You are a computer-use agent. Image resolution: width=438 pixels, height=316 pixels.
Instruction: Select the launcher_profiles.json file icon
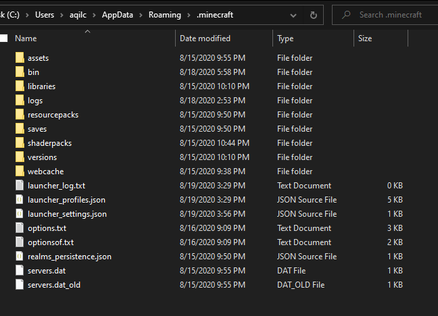tap(20, 200)
